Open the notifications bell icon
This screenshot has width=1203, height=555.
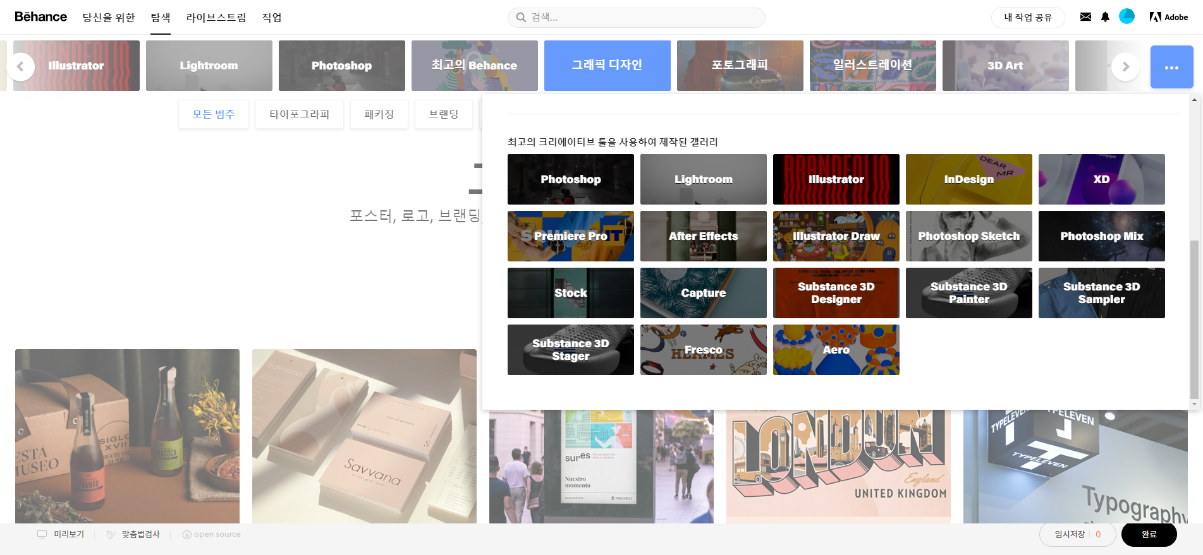[1105, 17]
